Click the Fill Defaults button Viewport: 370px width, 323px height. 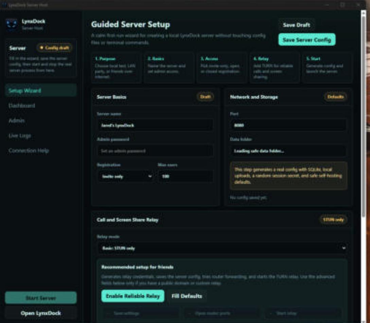(x=187, y=296)
